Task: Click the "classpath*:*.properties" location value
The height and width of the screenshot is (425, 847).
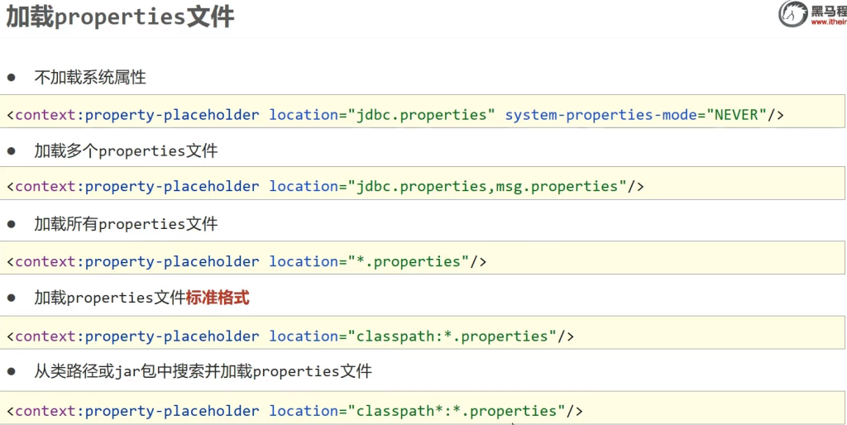Action: click(x=456, y=411)
